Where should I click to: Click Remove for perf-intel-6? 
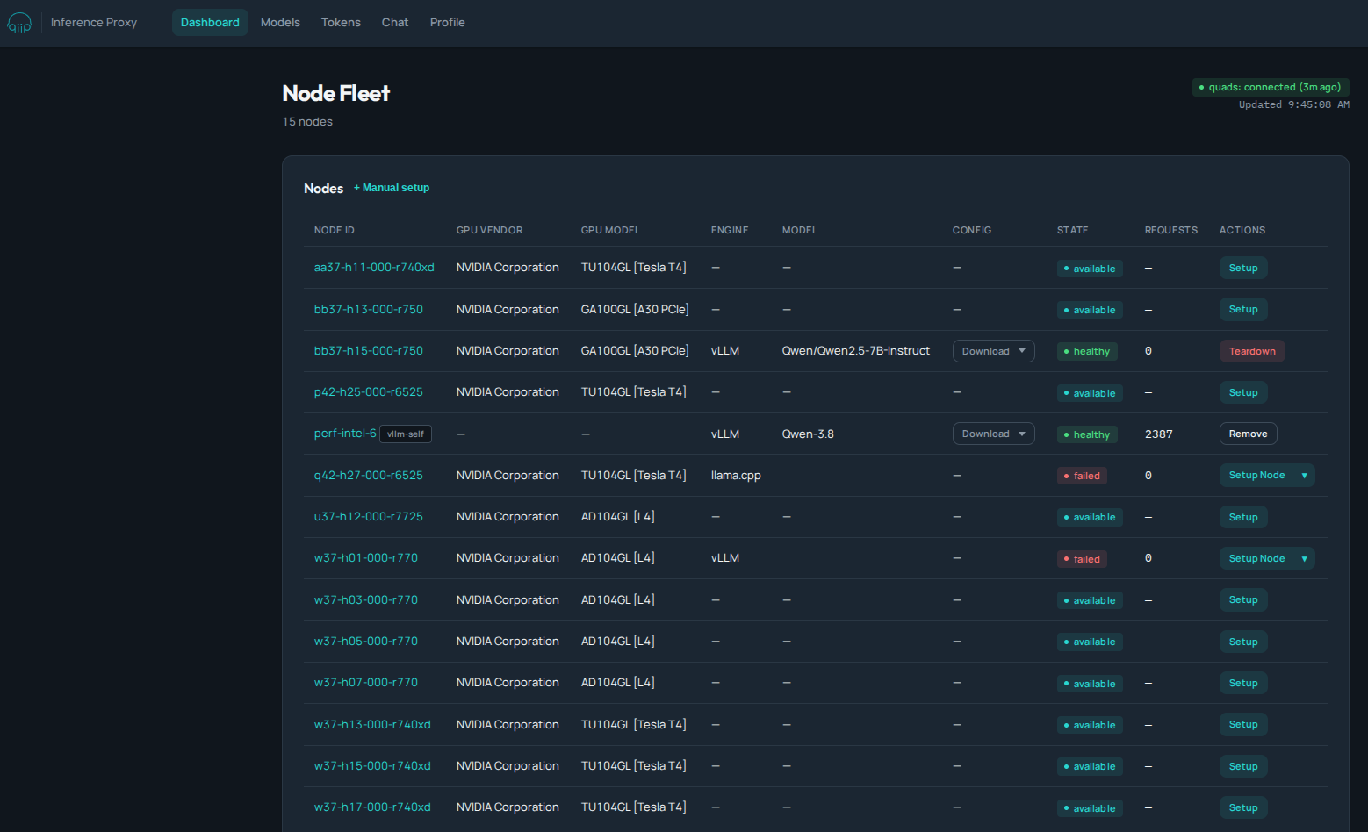click(x=1248, y=434)
